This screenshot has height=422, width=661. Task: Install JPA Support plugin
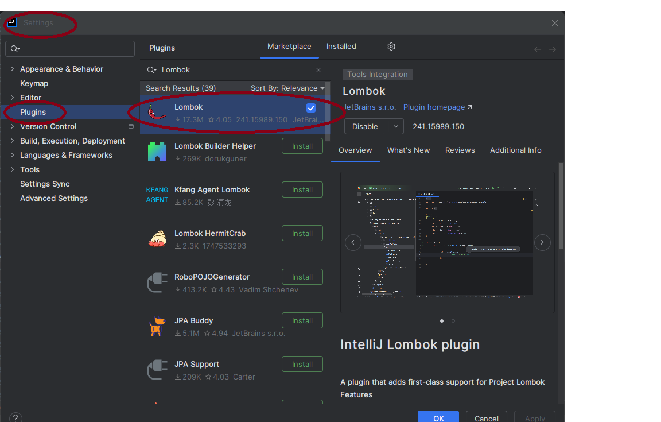(x=302, y=364)
